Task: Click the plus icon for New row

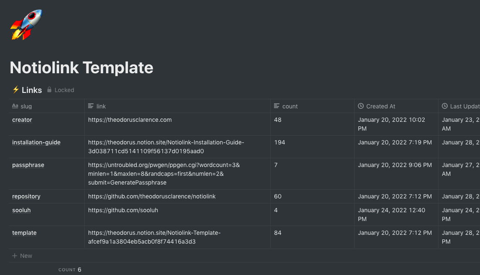Action: (x=15, y=256)
